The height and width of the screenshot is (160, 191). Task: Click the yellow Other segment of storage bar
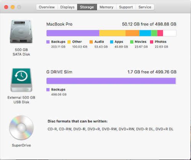(113, 33)
